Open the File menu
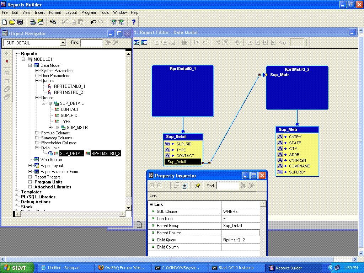This screenshot has height=273, width=364. [5, 12]
